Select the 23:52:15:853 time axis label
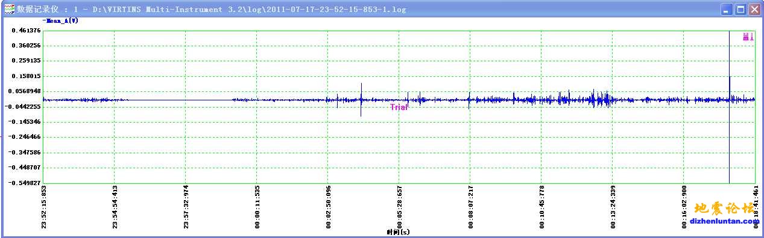 [x=43, y=207]
